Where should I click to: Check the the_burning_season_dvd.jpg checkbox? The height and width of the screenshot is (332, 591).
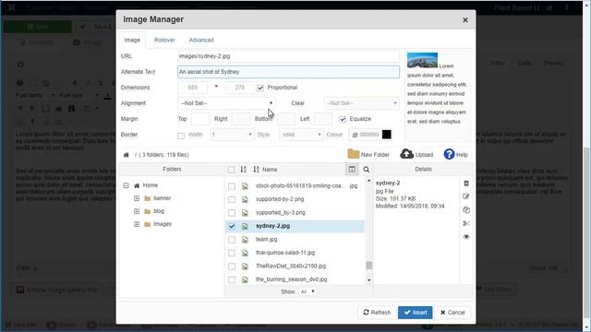(x=232, y=279)
